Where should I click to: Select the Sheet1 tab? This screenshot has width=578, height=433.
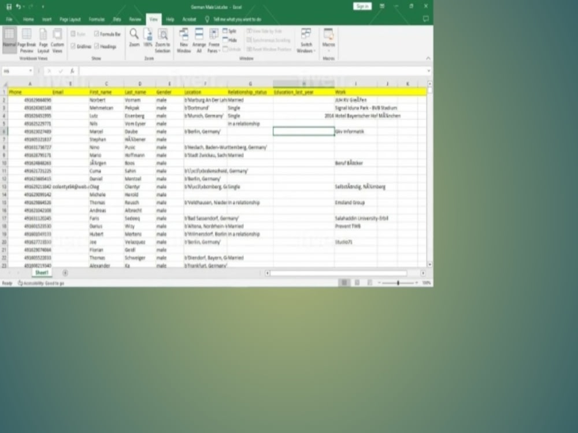tap(42, 273)
